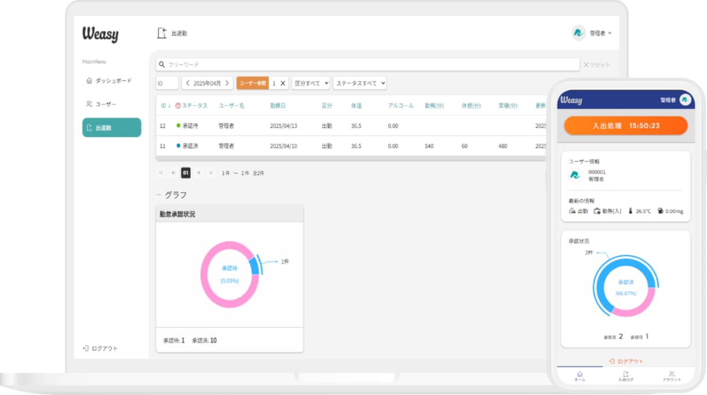Screen dimensions: 707x395
Task: Click the user avatar next to 000001
Action: pos(576,175)
